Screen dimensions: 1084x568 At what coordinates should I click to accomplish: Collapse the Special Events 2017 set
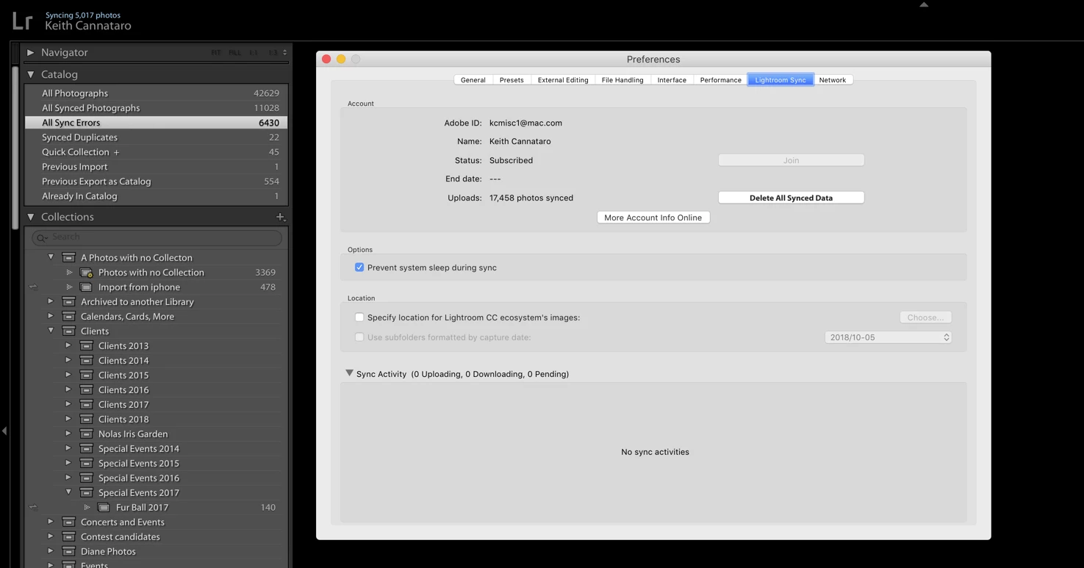(68, 492)
